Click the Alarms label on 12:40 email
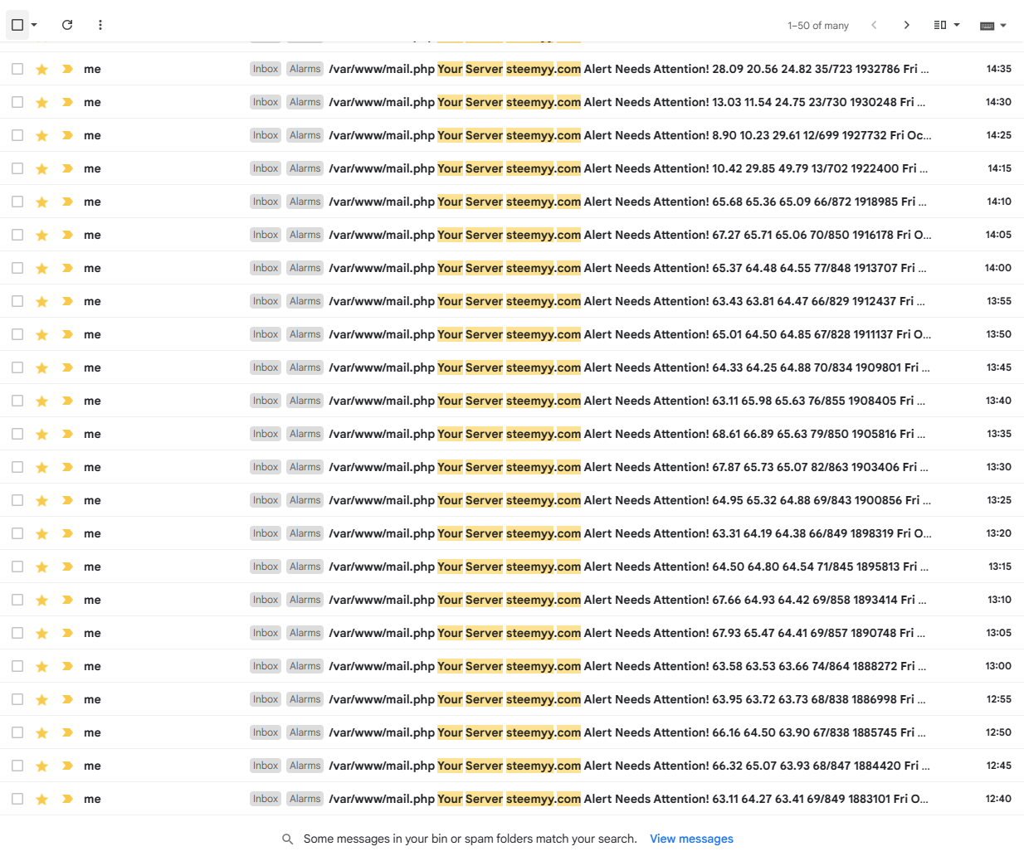The image size is (1024, 856). (x=305, y=799)
